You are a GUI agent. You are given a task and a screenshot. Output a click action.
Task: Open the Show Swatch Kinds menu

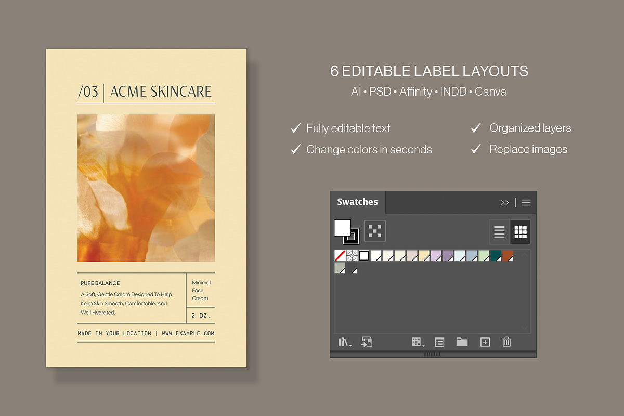pyautogui.click(x=418, y=342)
